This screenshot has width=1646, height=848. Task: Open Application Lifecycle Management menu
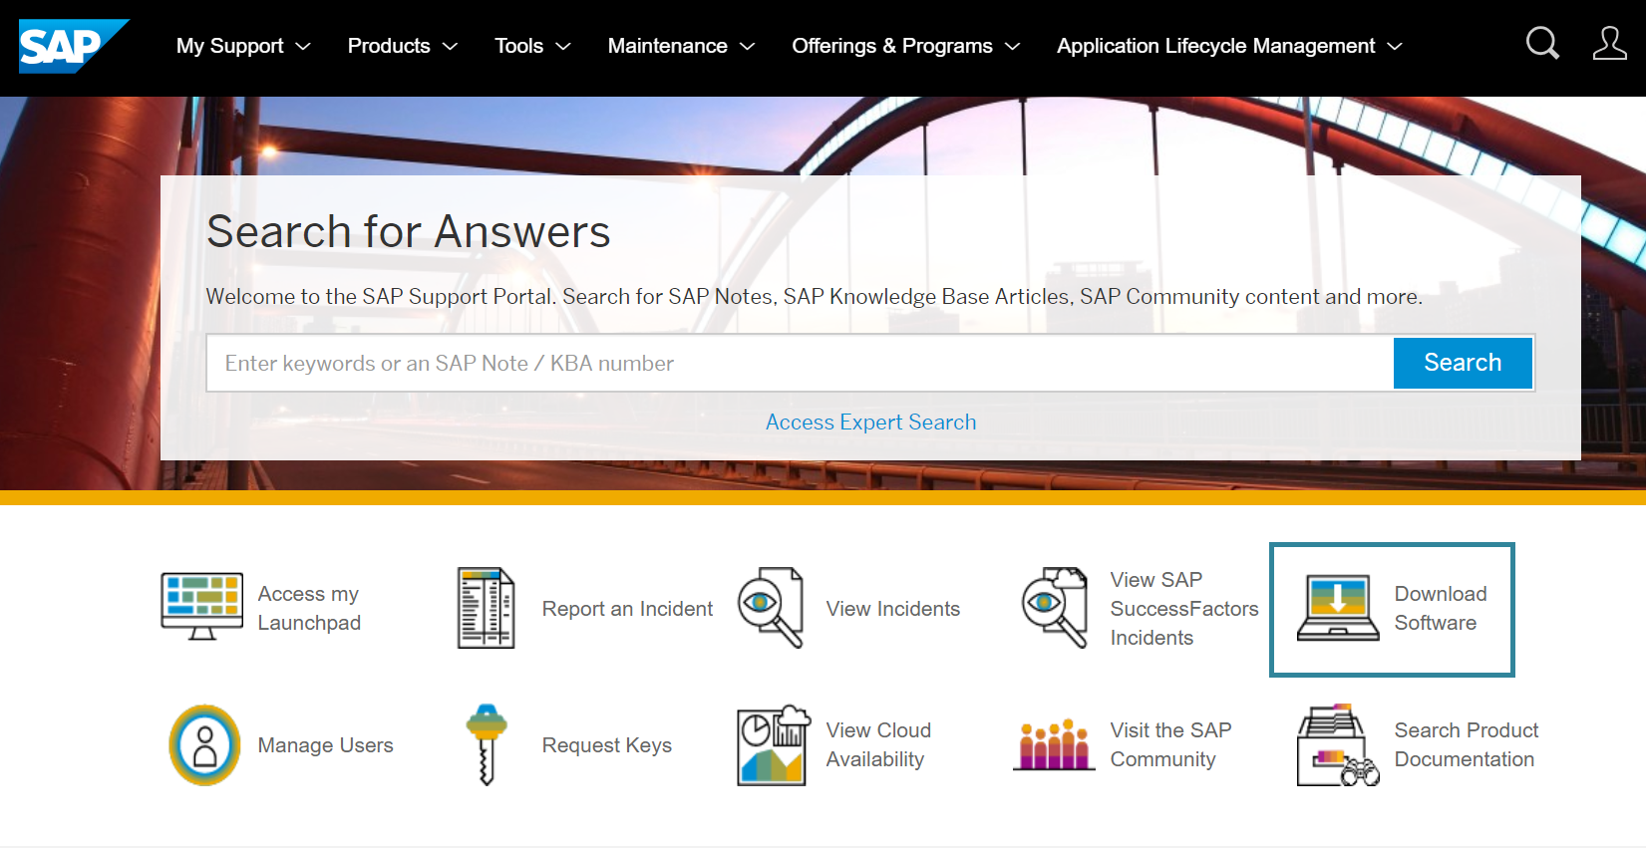click(1230, 46)
